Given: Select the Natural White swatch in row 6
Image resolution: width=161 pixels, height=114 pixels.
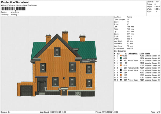Looking at the screenshot, I should [121, 68].
